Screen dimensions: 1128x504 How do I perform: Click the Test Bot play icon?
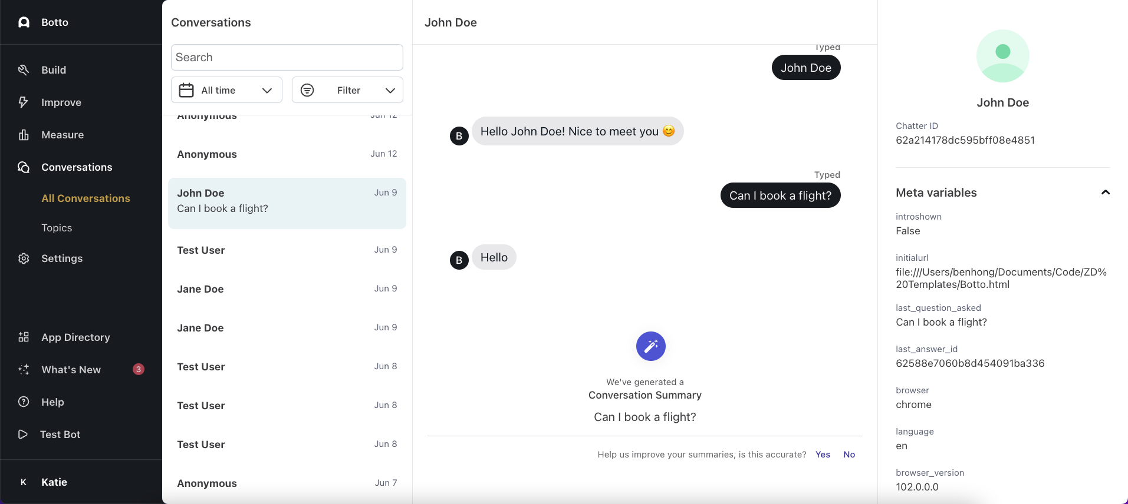23,435
